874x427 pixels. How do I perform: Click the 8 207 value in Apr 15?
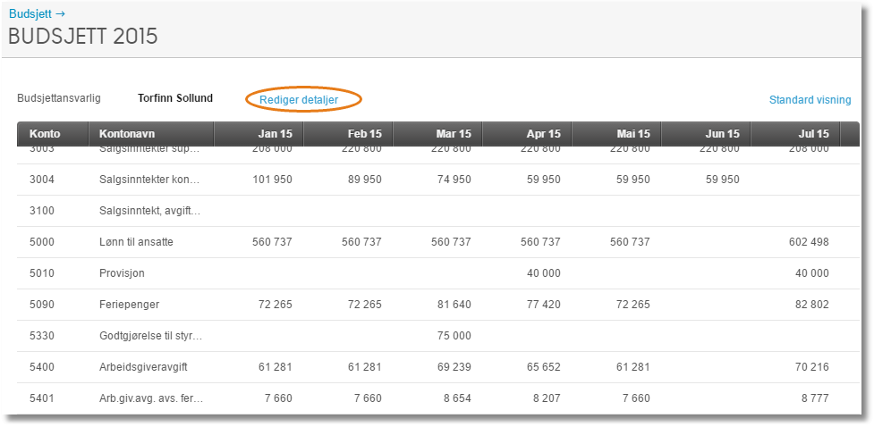click(547, 398)
